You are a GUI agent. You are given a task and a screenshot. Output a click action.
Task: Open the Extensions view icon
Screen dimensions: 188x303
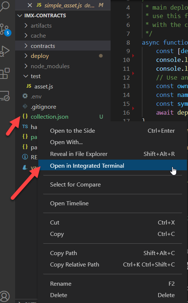click(x=5, y=73)
